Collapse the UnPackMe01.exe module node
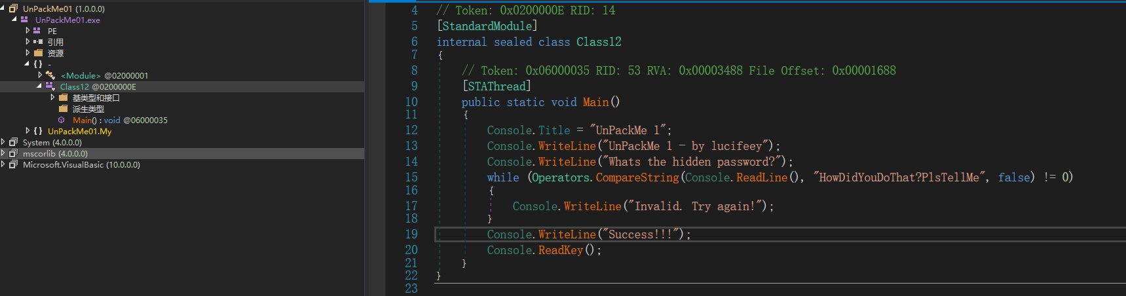This screenshot has width=1126, height=296. [14, 20]
